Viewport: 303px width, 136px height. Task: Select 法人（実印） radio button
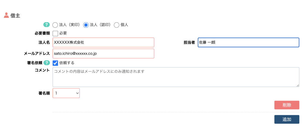55,25
